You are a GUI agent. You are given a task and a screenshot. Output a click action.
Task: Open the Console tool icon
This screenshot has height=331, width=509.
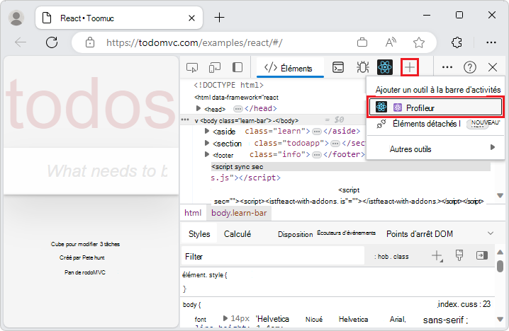(338, 67)
